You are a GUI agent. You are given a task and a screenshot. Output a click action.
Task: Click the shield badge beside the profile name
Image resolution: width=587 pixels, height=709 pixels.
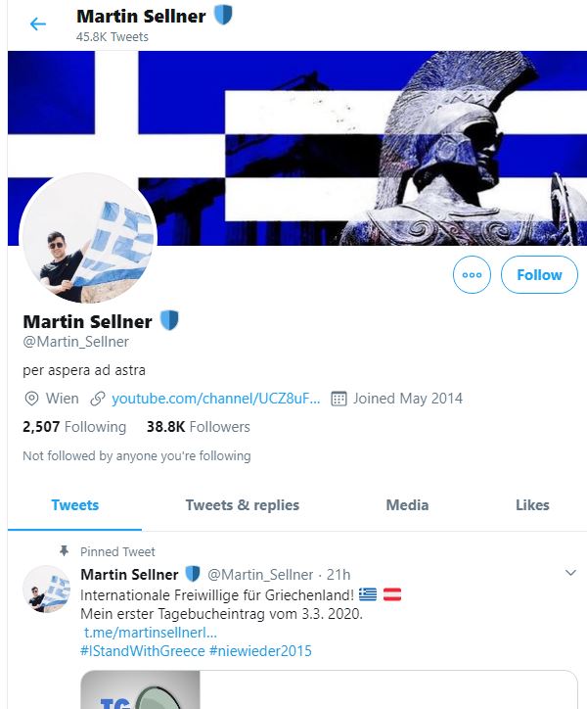coord(169,321)
